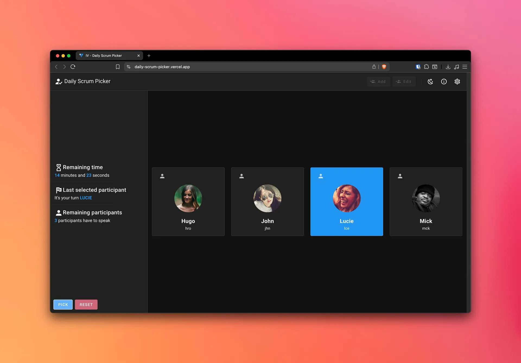This screenshot has height=363, width=521.
Task: Click the RESET button
Action: 86,304
